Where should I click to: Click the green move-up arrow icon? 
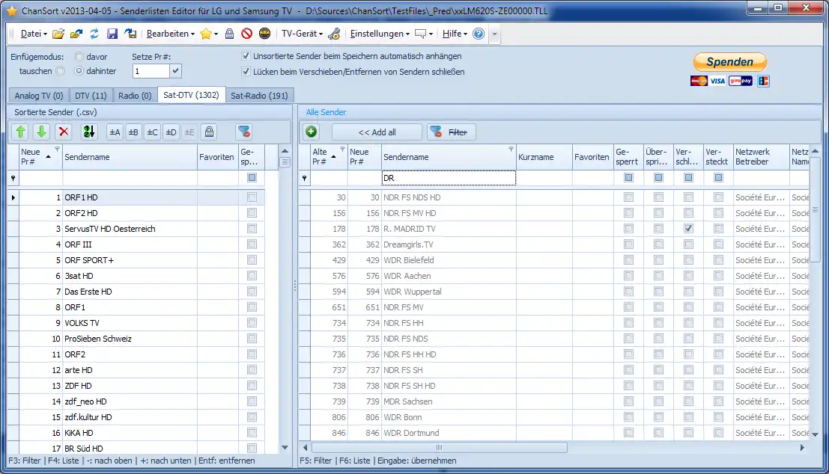[x=21, y=132]
